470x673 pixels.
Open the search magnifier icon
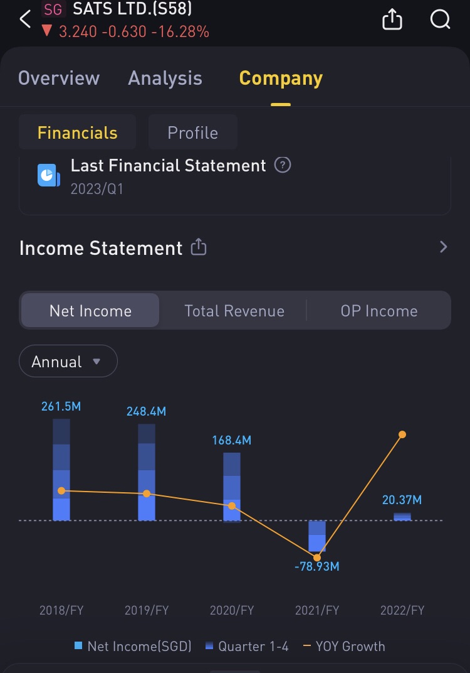pyautogui.click(x=441, y=20)
